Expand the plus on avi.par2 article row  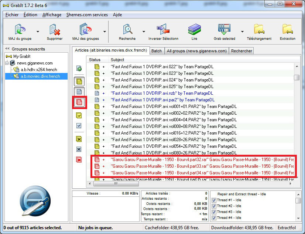pyautogui.click(x=103, y=100)
